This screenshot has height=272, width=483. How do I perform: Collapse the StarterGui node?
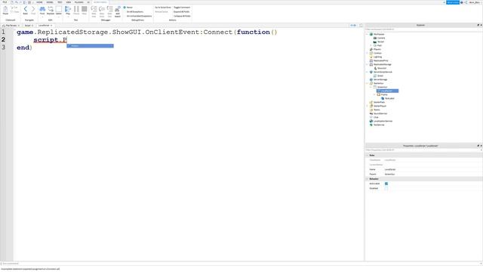coord(368,83)
